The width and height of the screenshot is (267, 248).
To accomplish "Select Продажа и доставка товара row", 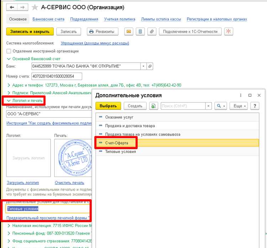I will click(x=177, y=126).
